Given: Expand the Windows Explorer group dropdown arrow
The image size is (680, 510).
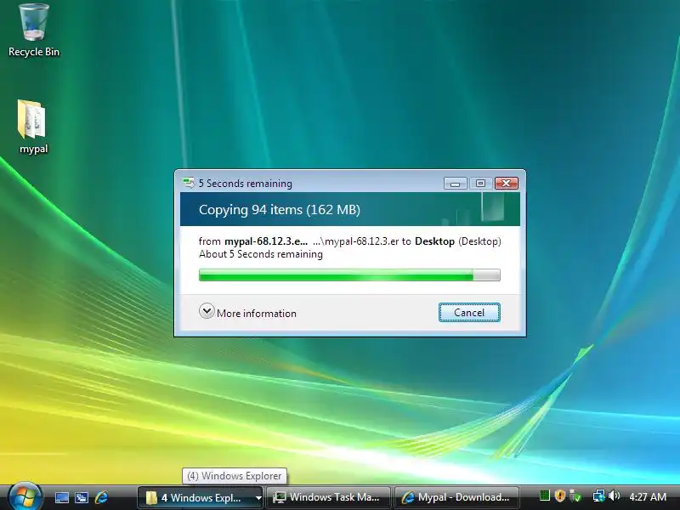Looking at the screenshot, I should [x=258, y=498].
